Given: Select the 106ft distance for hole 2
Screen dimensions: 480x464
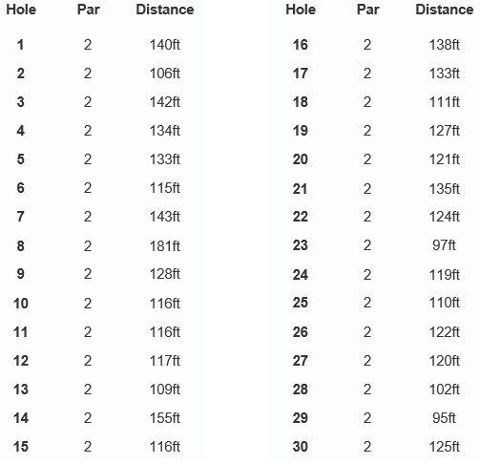Looking at the screenshot, I should (x=165, y=74).
